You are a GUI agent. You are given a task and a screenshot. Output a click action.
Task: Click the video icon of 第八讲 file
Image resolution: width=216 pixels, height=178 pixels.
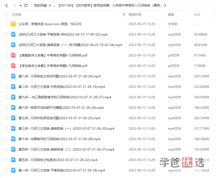point(13,76)
